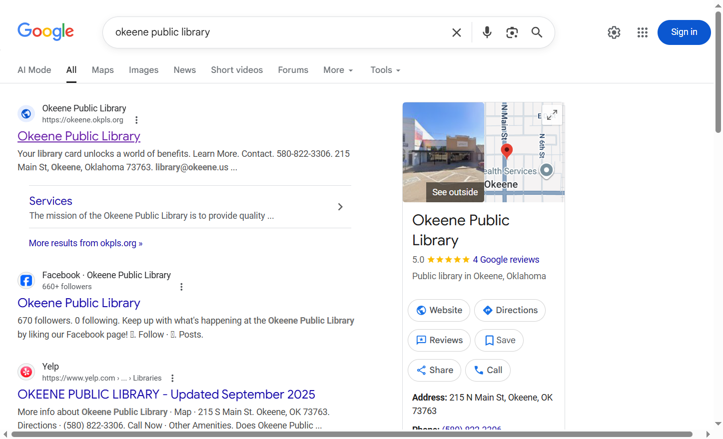Switch to the Maps tab
Viewport: 723px width, 439px height.
pyautogui.click(x=103, y=70)
